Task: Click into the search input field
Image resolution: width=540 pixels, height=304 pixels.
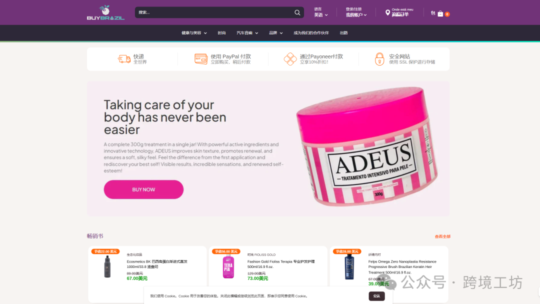Action: [x=213, y=12]
